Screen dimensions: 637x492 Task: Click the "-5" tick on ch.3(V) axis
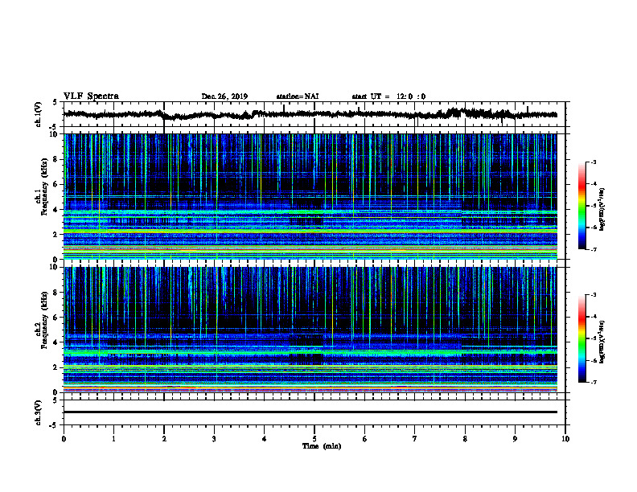(x=54, y=425)
